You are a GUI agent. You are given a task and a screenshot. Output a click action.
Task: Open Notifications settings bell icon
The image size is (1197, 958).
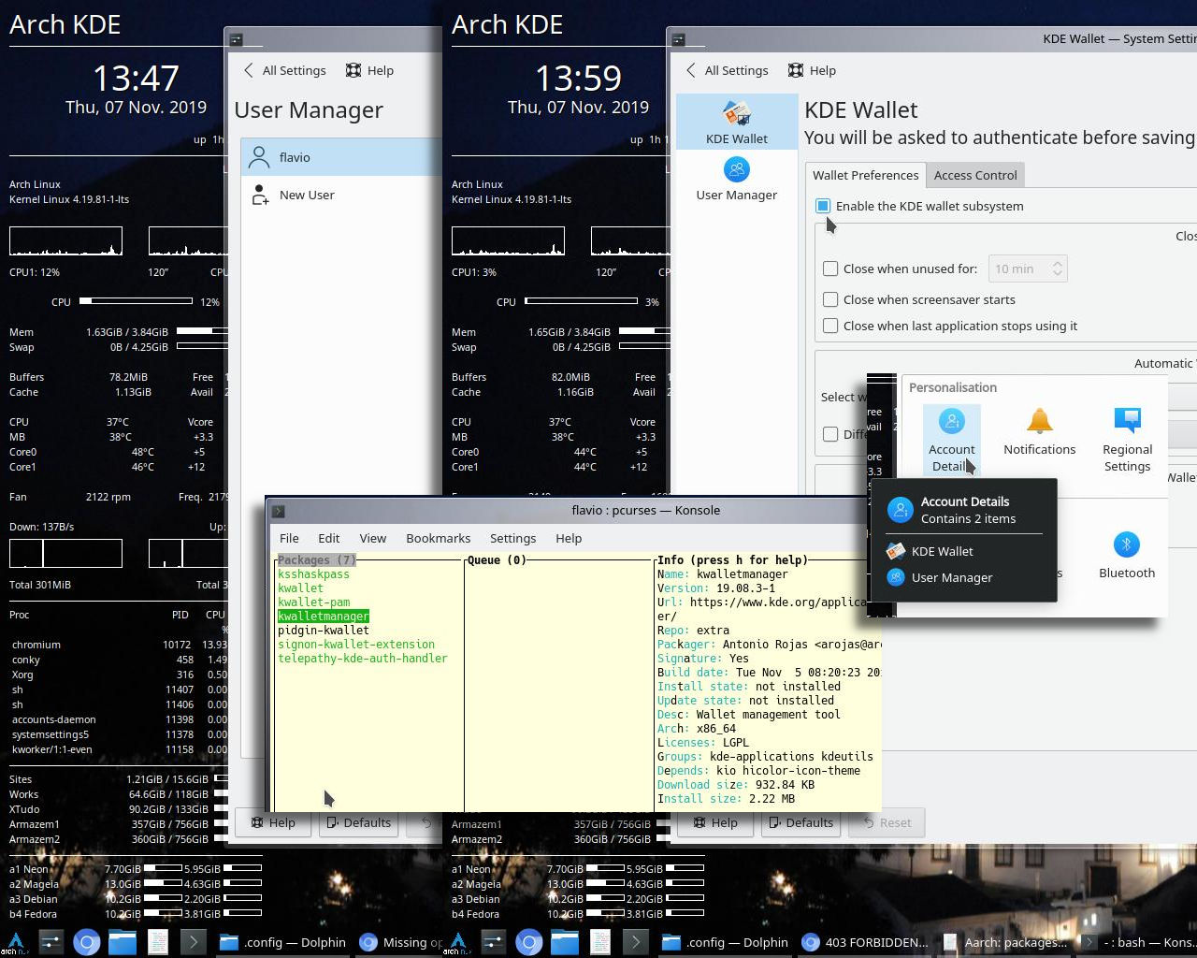tap(1040, 431)
